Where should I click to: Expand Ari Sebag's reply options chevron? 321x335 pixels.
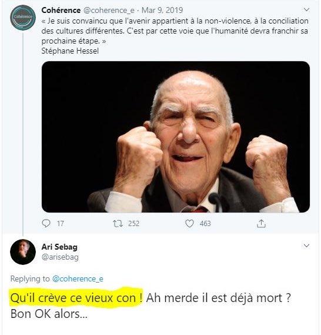click(x=306, y=246)
